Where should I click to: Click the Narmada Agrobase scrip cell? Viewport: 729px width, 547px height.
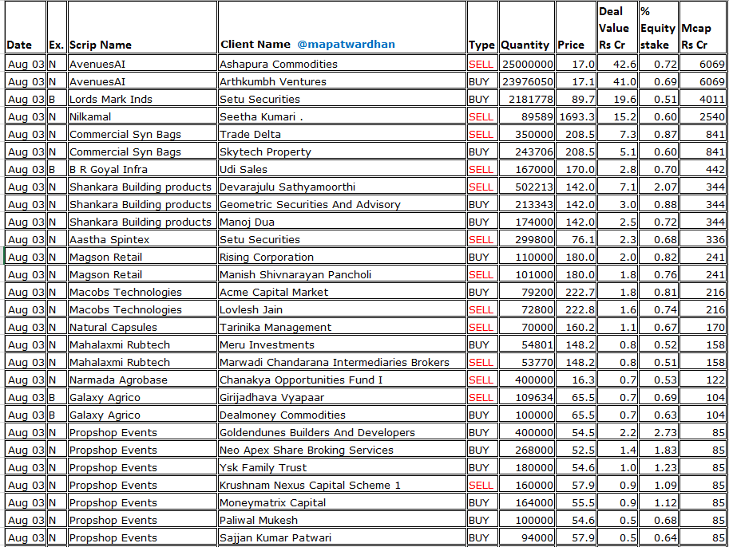142,380
